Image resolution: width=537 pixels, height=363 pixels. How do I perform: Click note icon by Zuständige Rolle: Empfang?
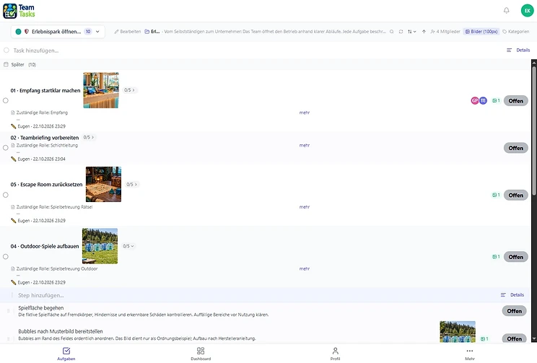point(13,113)
